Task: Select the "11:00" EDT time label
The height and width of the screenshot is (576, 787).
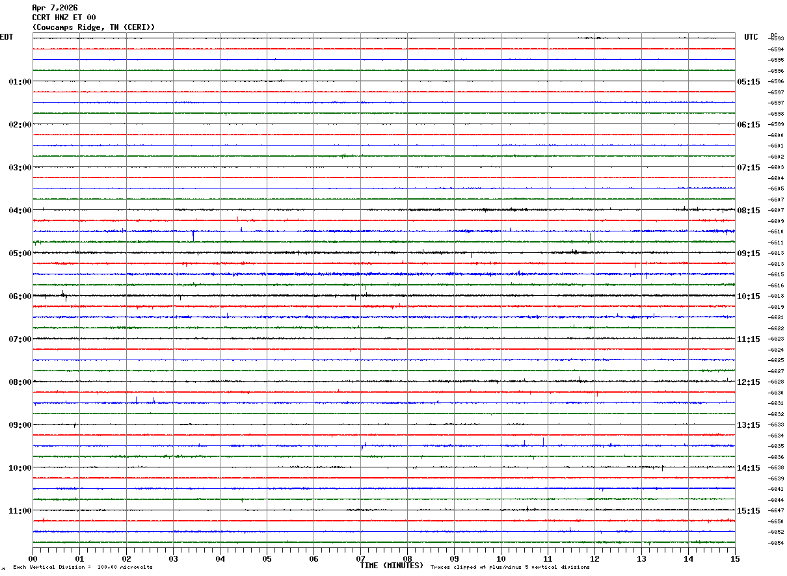Action: tap(20, 511)
